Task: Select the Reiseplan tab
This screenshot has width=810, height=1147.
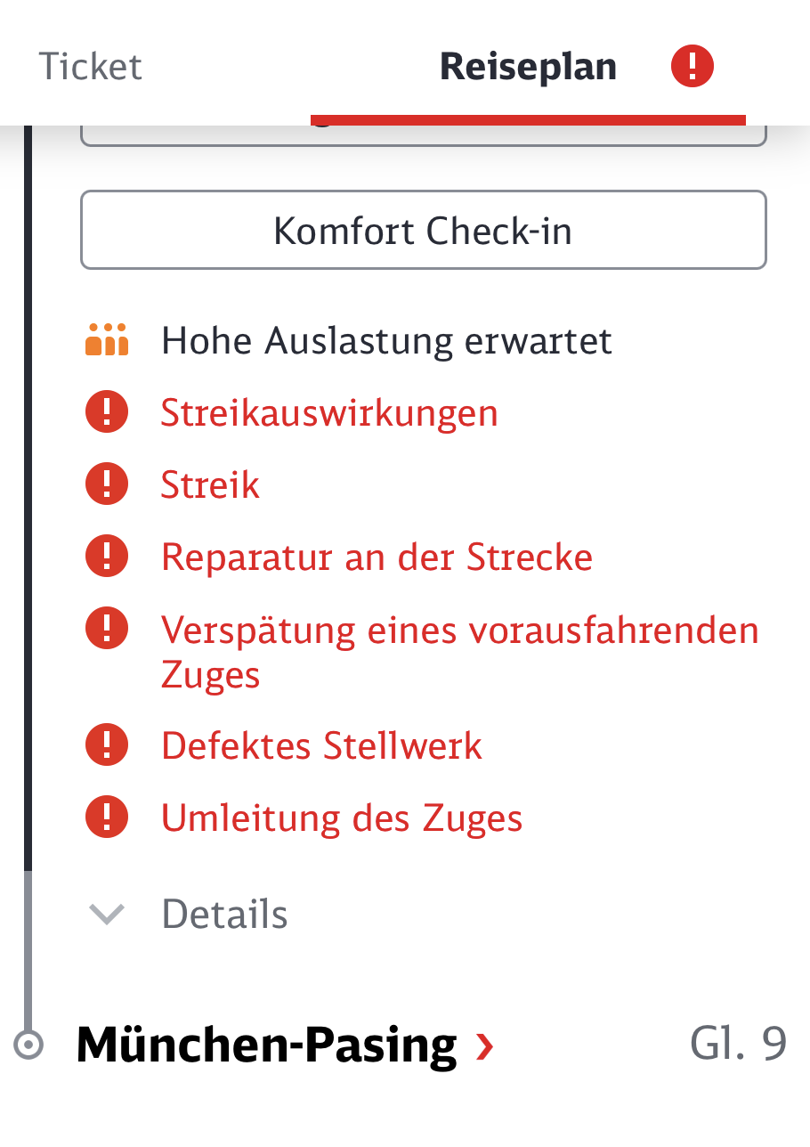Action: pyautogui.click(x=528, y=67)
